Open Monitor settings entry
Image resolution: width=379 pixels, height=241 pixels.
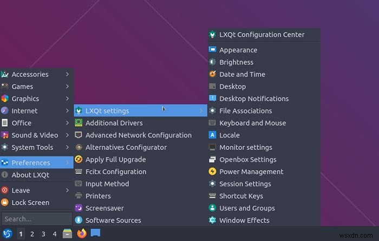pos(264,147)
